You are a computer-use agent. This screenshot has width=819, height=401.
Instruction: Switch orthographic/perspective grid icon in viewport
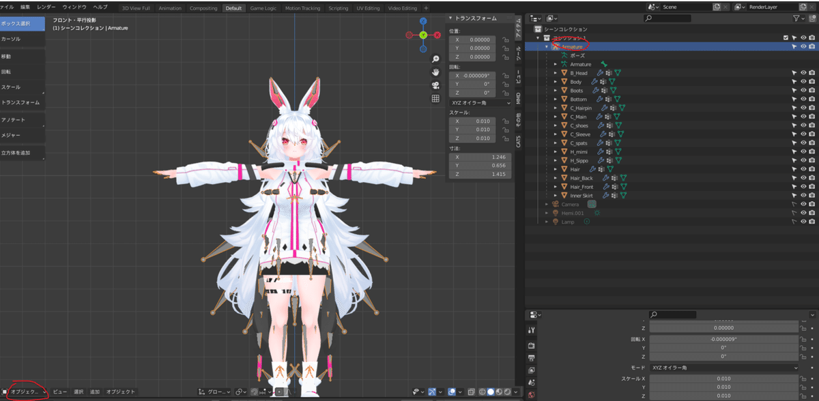click(435, 98)
